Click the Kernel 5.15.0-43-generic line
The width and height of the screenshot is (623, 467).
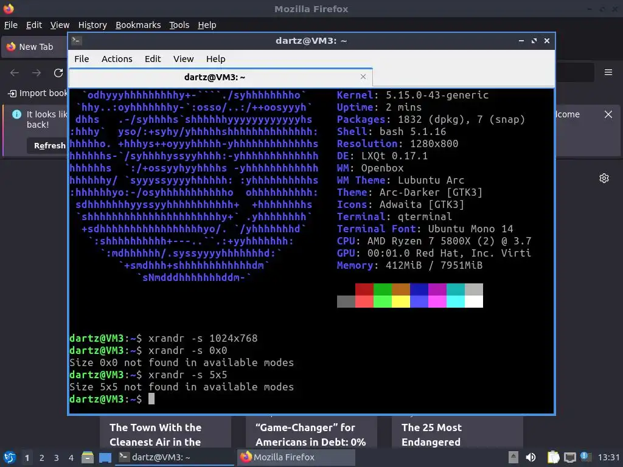[x=413, y=95]
